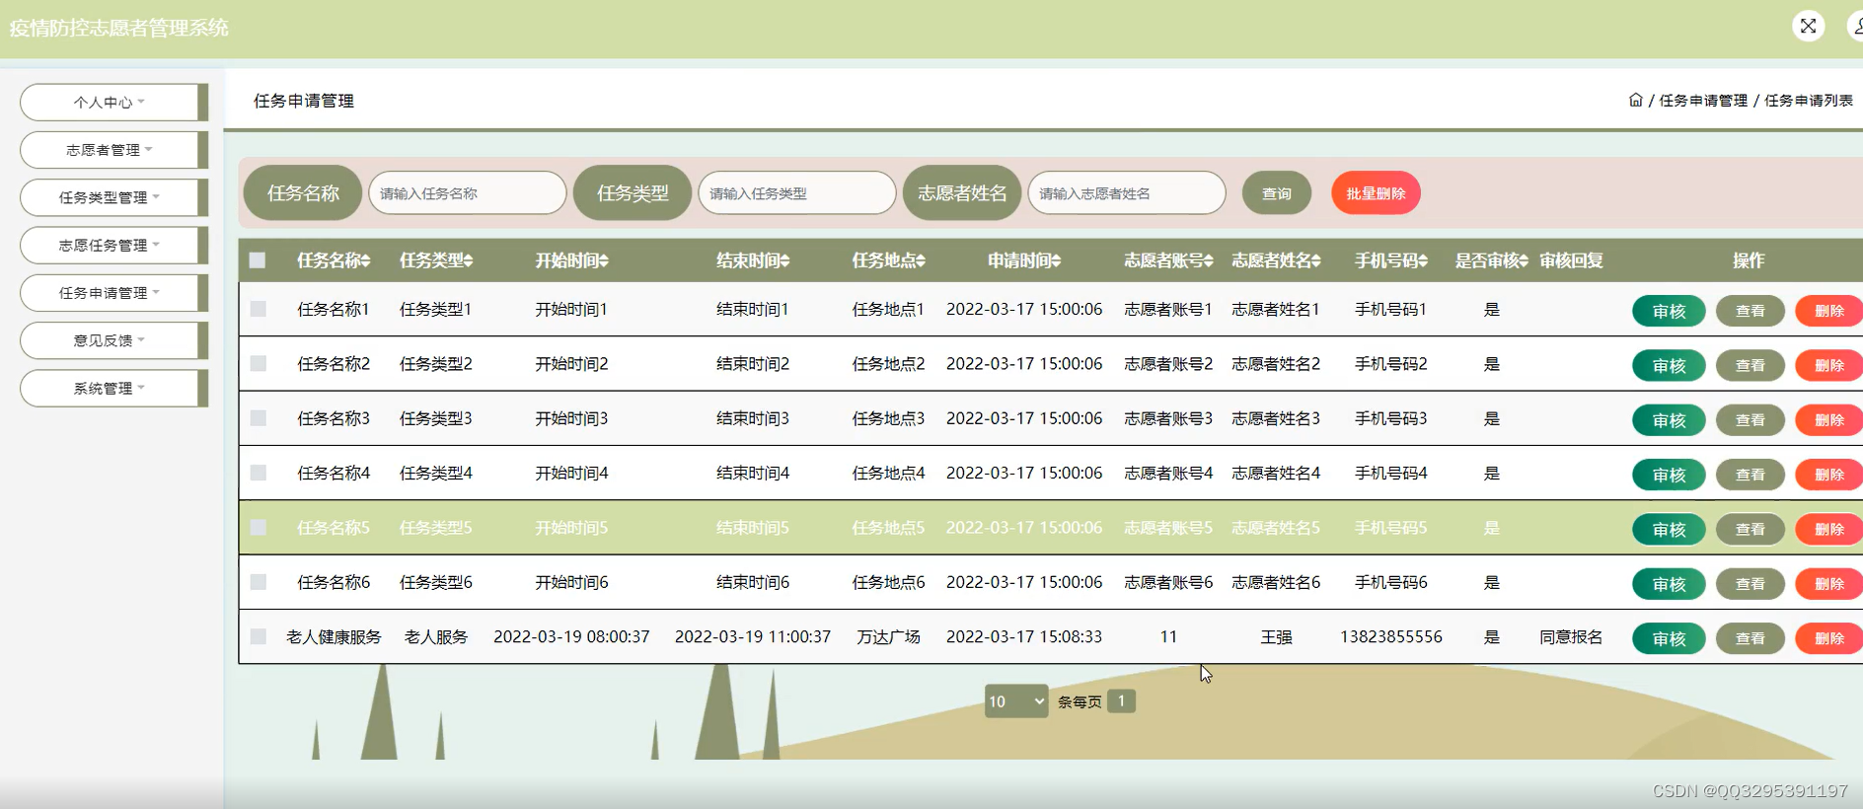Click 审核 for 任务名称1 row
The image size is (1863, 809).
(x=1669, y=311)
